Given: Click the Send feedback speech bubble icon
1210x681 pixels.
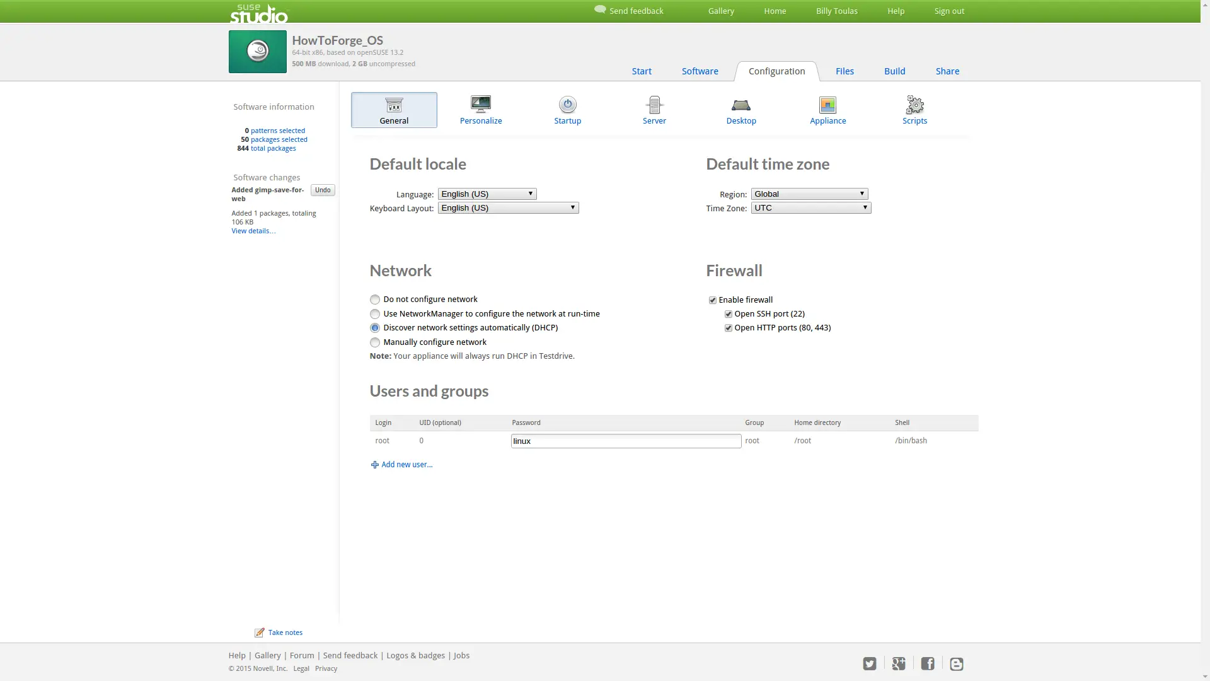Looking at the screenshot, I should 600,10.
